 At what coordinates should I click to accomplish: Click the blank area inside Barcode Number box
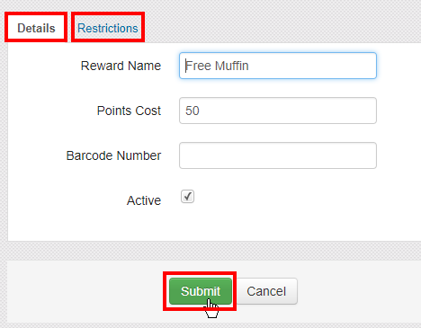pos(278,155)
